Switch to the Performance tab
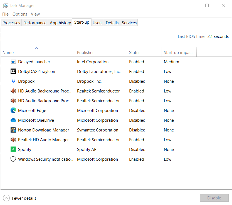 pyautogui.click(x=35, y=23)
